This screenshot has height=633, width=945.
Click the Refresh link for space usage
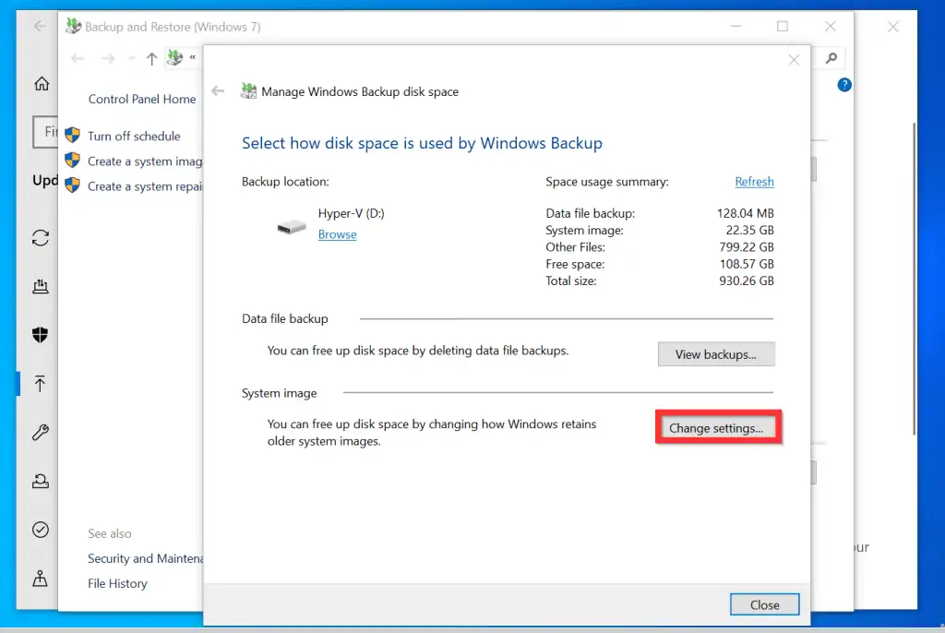click(754, 182)
